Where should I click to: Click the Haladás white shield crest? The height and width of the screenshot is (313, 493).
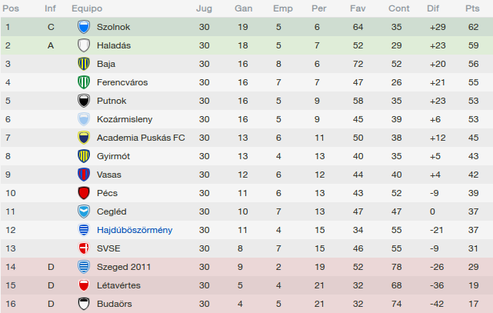[84, 45]
